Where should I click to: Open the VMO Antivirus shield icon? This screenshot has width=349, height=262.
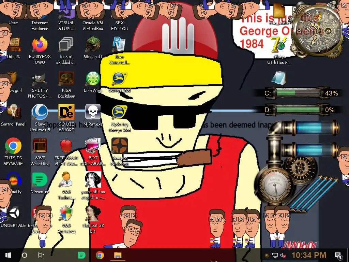(66, 213)
